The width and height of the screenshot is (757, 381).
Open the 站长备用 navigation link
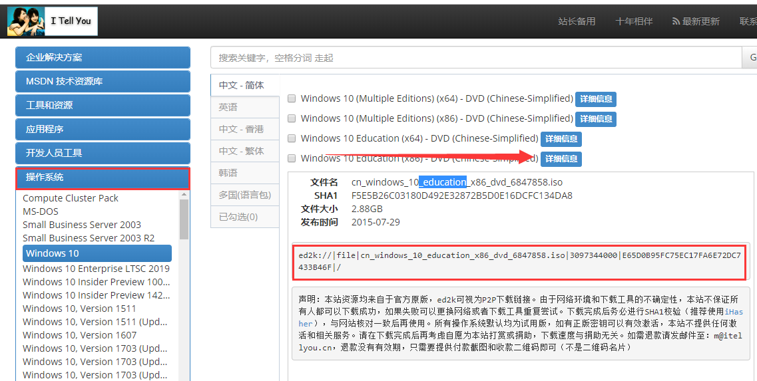pos(577,21)
